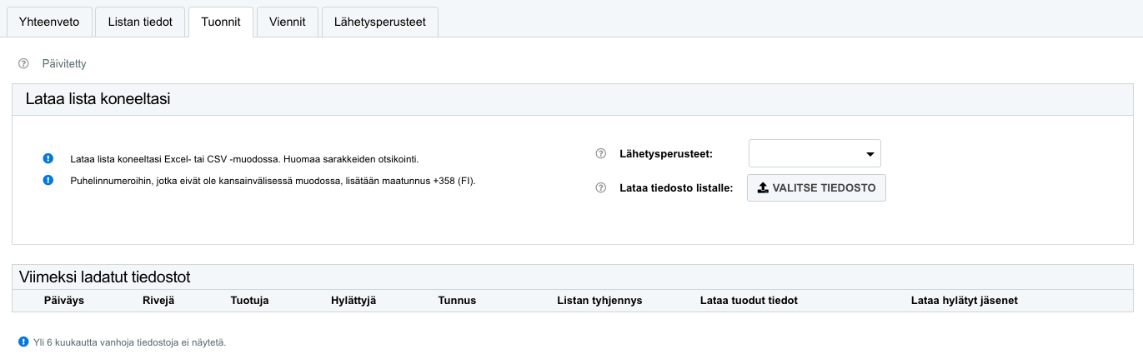Open the Yhteenveto tab

coord(49,22)
